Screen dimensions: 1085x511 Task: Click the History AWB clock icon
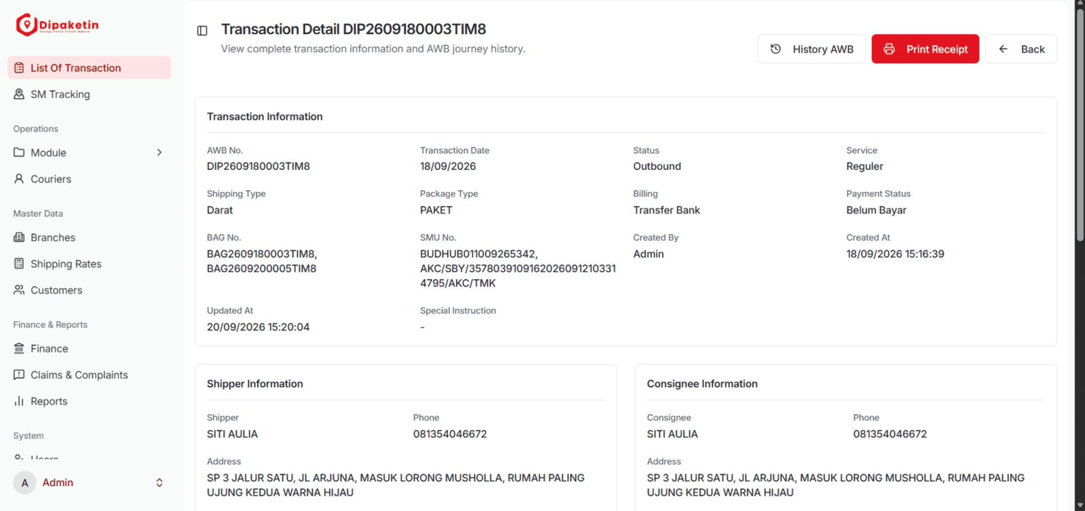click(x=775, y=49)
